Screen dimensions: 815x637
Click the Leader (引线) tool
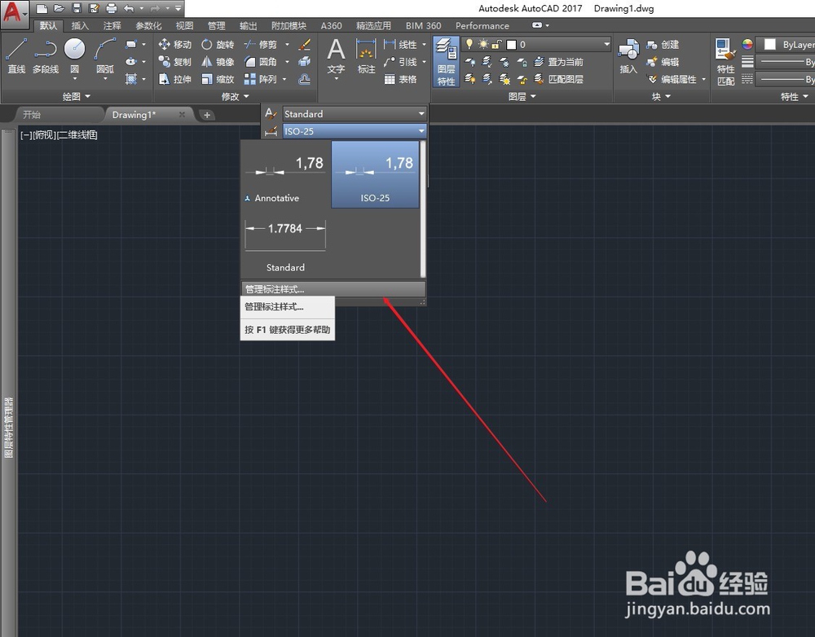pos(400,62)
